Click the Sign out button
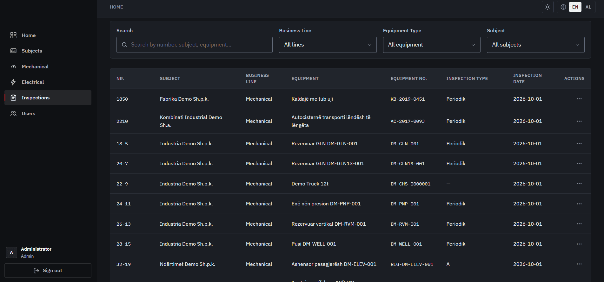The image size is (604, 282). (48, 271)
